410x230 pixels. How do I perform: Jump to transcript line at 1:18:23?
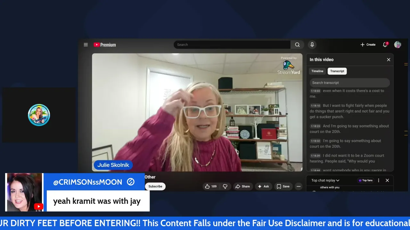click(350, 129)
